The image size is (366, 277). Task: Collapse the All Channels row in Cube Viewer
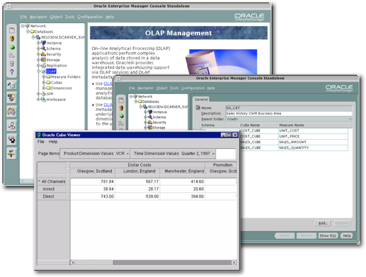tap(39, 181)
